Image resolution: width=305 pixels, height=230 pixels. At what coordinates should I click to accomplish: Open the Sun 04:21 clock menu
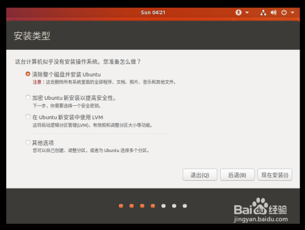[153, 13]
